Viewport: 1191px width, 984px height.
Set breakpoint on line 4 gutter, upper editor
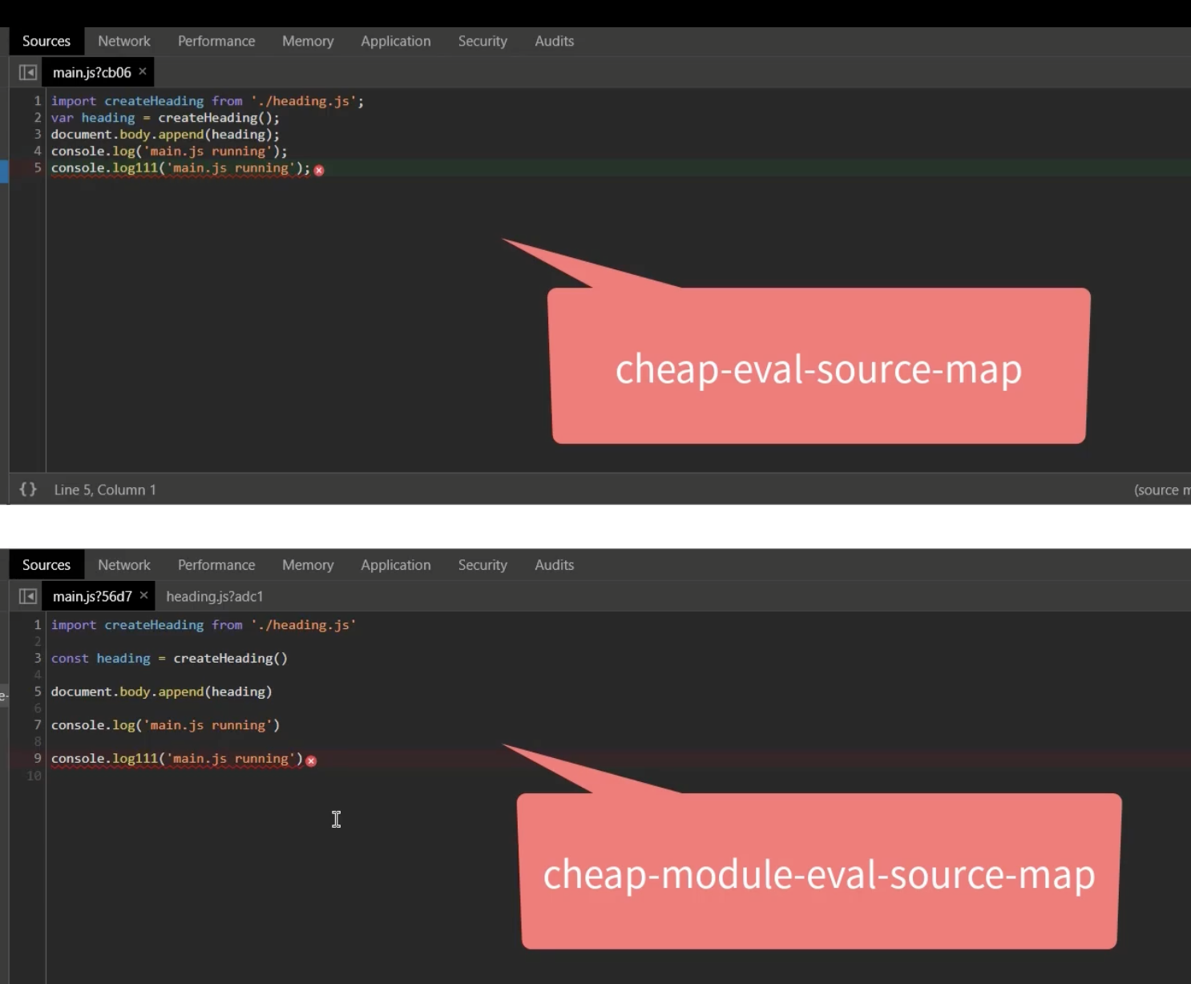click(x=37, y=151)
